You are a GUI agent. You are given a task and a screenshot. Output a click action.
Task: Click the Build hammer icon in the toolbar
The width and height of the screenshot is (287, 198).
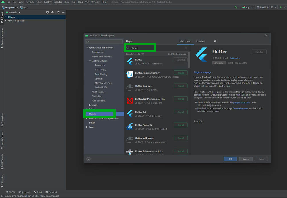click(236, 7)
